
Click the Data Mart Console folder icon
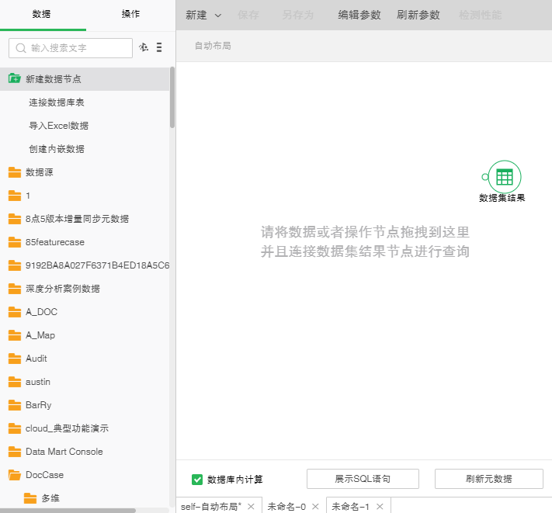coord(15,452)
